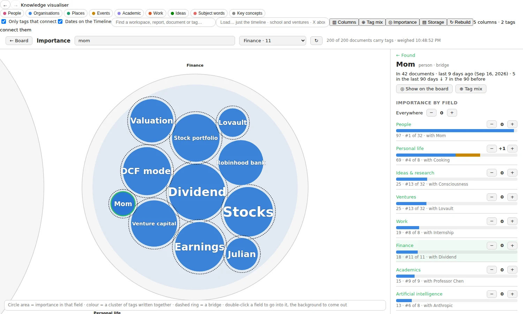Open the Columns view
Image resolution: width=523 pixels, height=314 pixels.
coord(344,22)
